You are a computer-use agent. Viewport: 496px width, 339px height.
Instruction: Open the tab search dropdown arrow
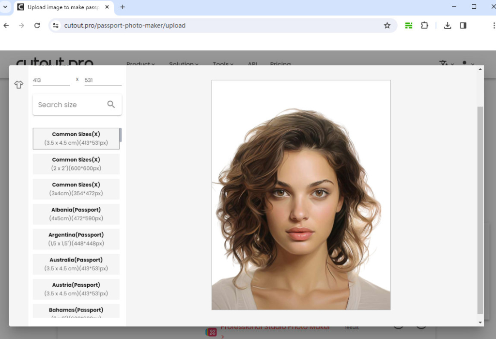point(5,7)
